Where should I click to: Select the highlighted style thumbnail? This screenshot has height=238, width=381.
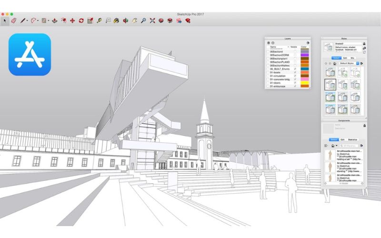click(330, 85)
